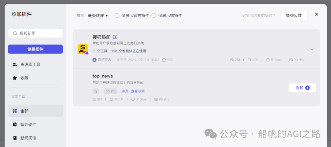Click the 99.9% icon under top_news
The width and height of the screenshot is (331, 147).
(156, 99)
